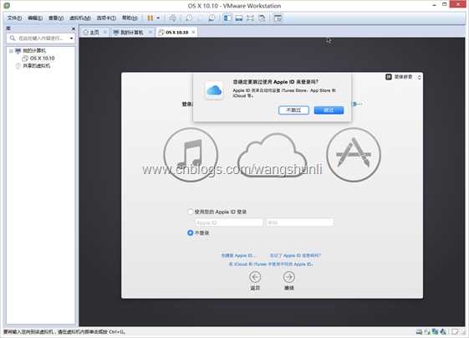Screen dimensions: 469x338
Task: Click the 忘记了 Apple ID 或密码 link
Action: click(x=295, y=255)
